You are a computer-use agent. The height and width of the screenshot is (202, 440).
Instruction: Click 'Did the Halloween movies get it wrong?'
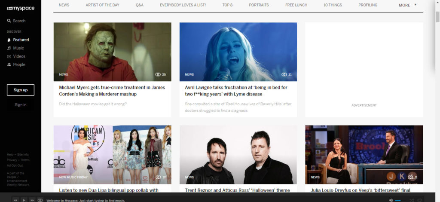(93, 104)
